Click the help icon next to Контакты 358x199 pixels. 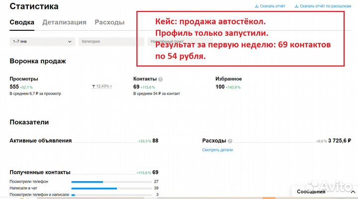[x=161, y=79]
